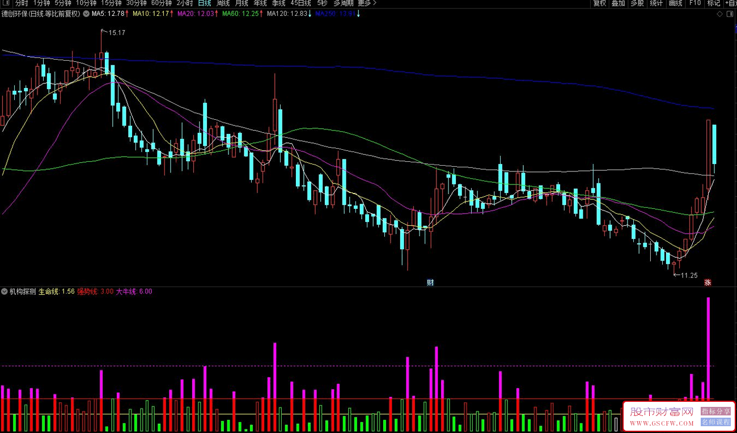Screen dimensions: 737x433
Task: Click the 叠加 overlay button
Action: pyautogui.click(x=618, y=3)
